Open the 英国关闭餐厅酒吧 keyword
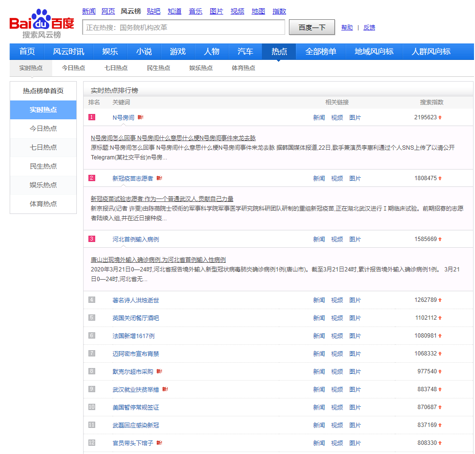This screenshot has width=475, height=454. click(136, 318)
